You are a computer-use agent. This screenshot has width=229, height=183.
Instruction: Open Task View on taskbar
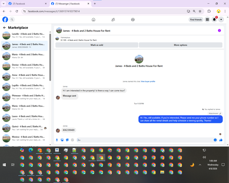point(13,165)
